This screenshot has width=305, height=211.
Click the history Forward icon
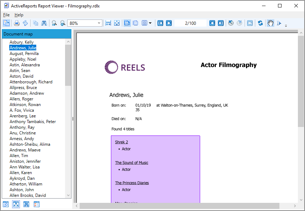[x=240, y=23]
